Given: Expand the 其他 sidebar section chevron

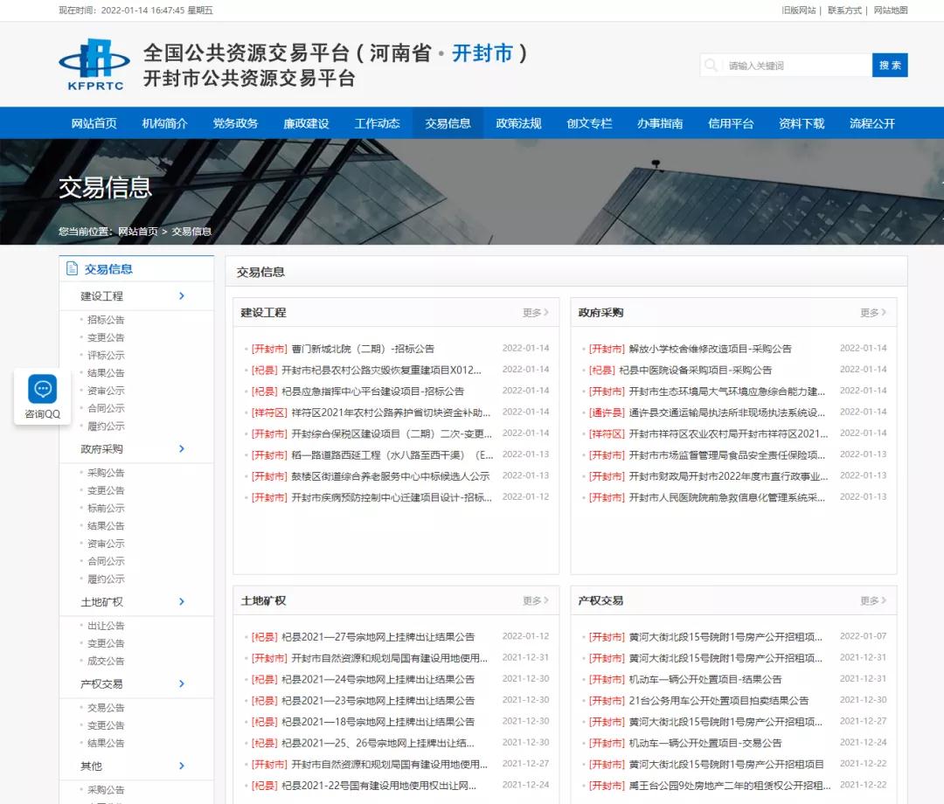Looking at the screenshot, I should 181,766.
